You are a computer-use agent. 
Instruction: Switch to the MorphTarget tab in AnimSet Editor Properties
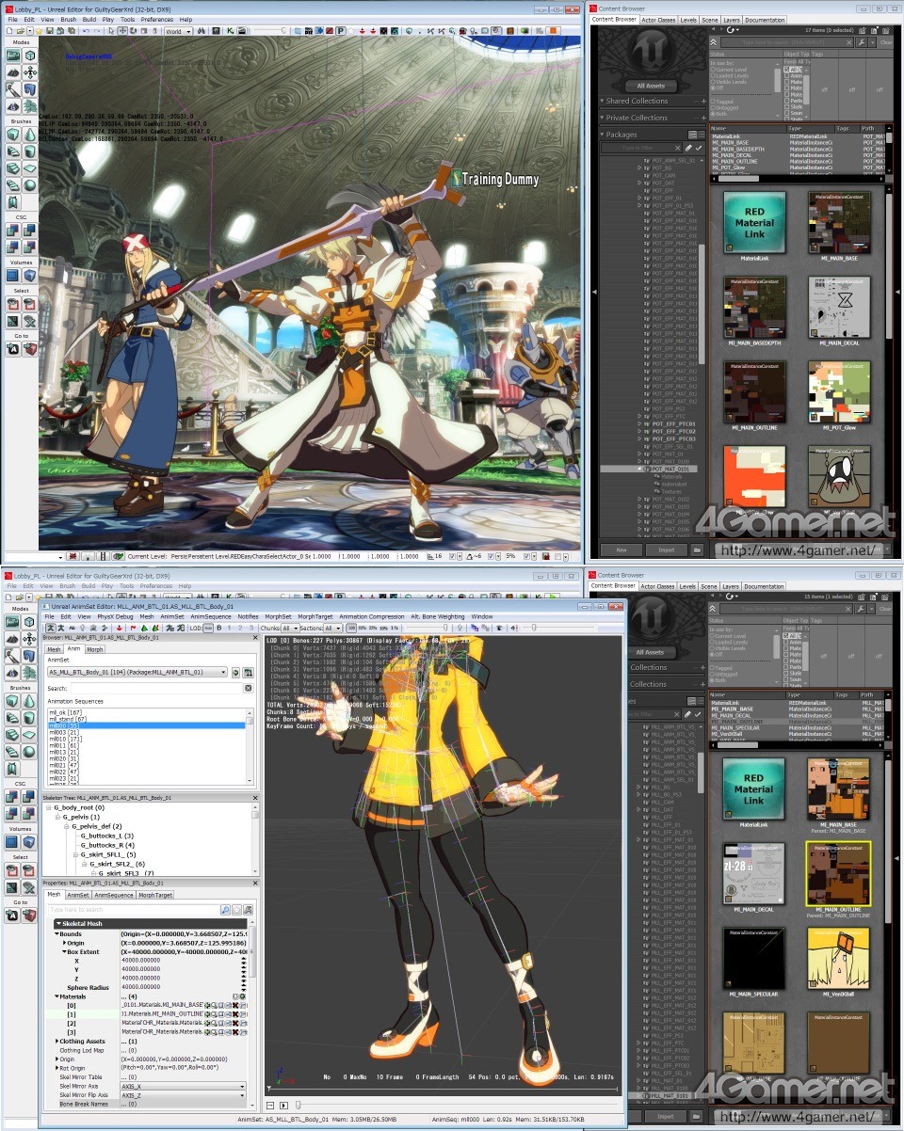click(155, 895)
